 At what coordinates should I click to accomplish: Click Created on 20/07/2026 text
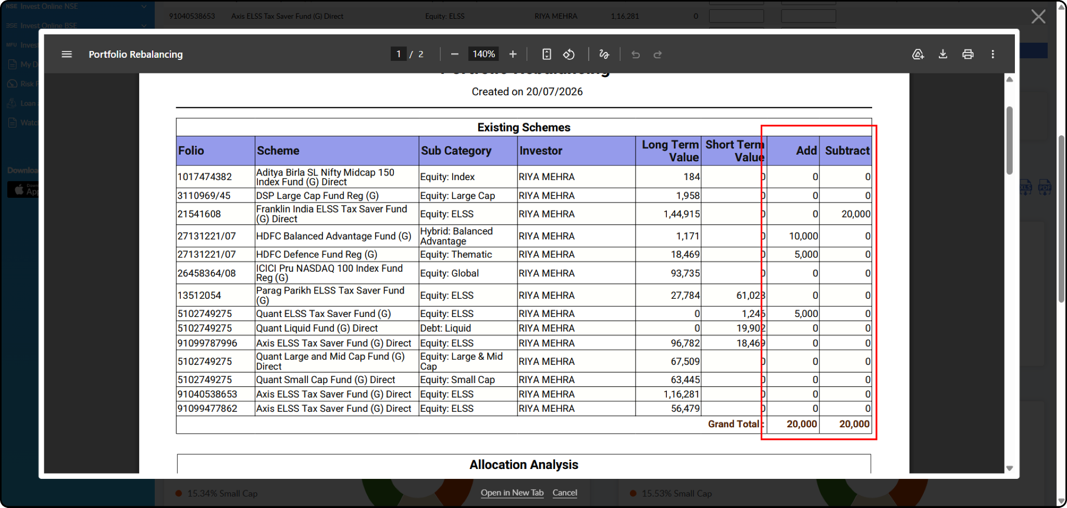click(x=527, y=92)
